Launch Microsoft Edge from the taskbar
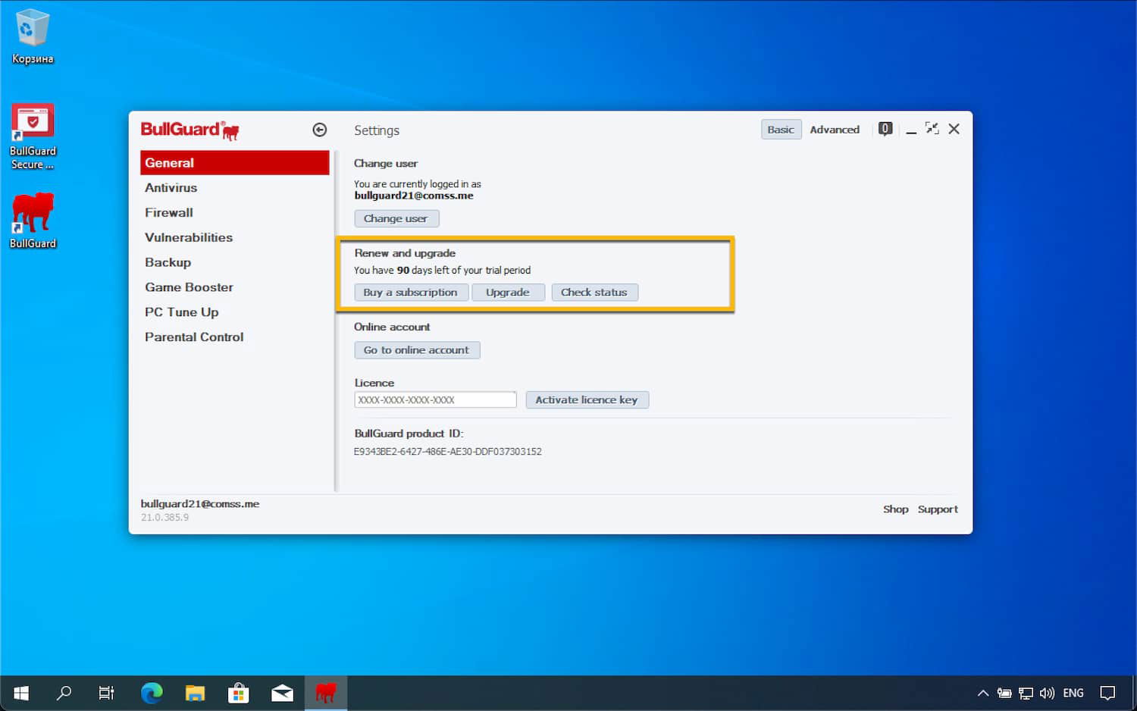 tap(151, 692)
